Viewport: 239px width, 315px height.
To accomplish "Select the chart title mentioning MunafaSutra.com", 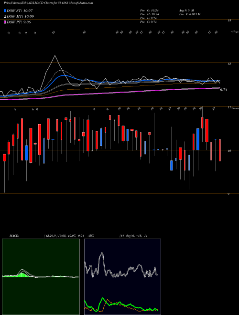I will pyautogui.click(x=48, y=3).
